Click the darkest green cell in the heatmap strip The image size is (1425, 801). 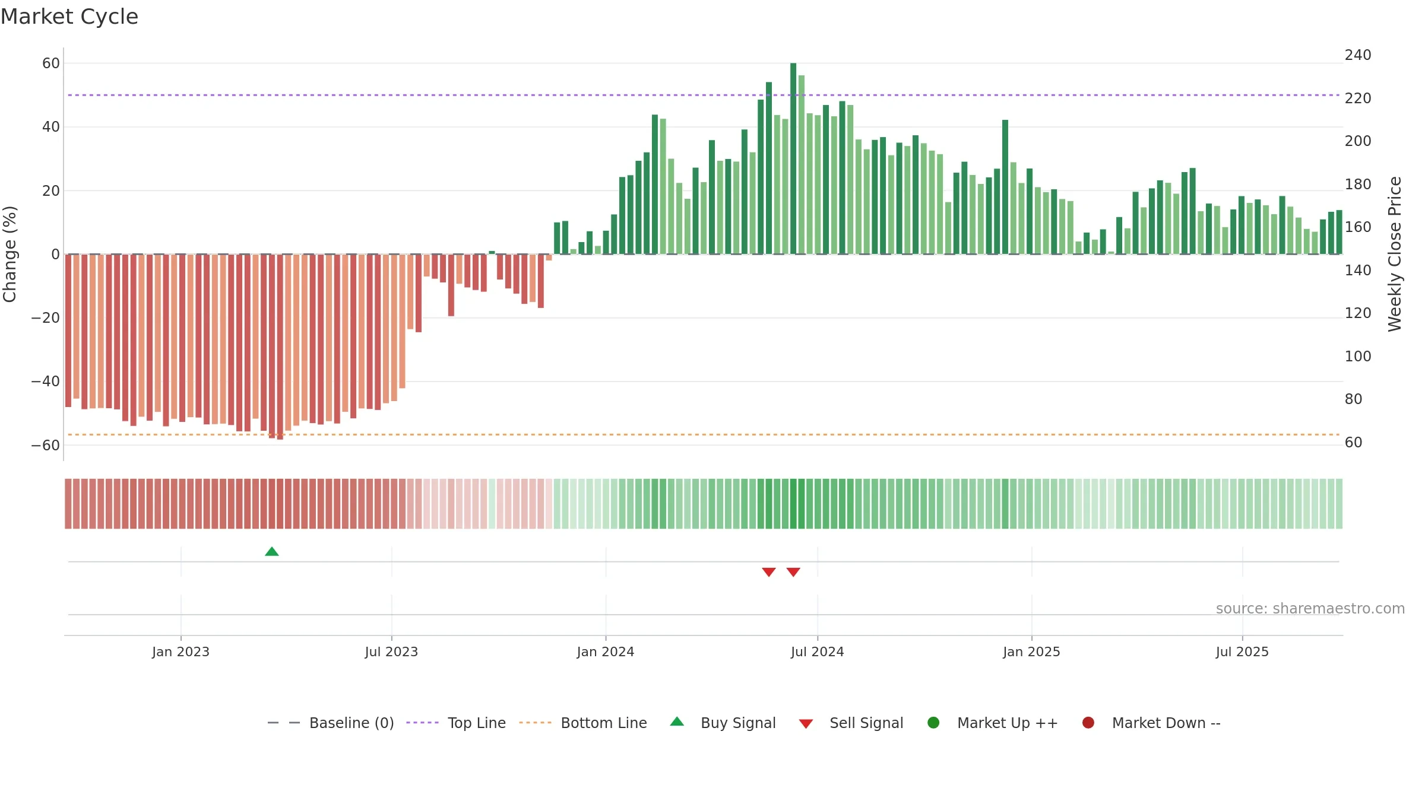tap(793, 504)
